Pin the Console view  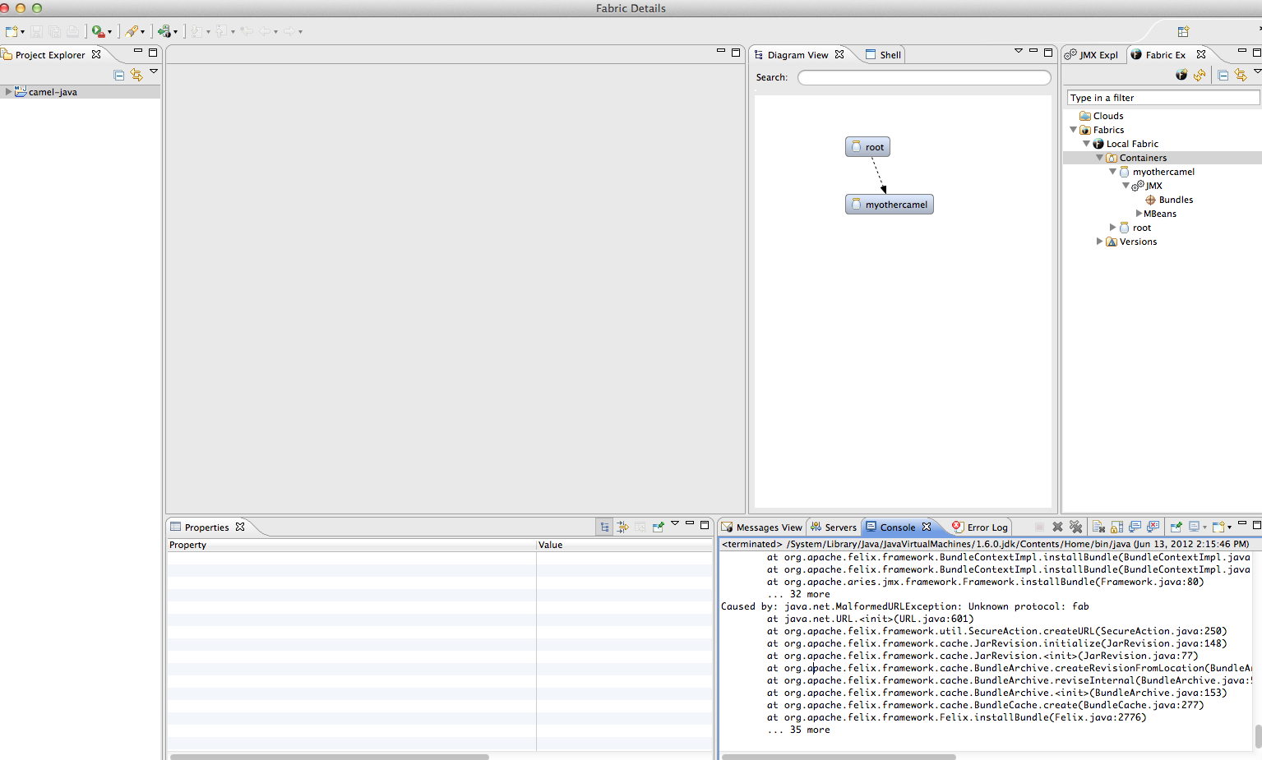pos(1176,527)
